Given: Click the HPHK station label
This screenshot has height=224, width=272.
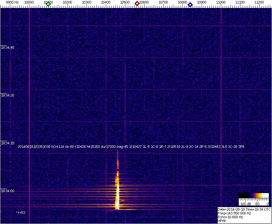Looking at the screenshot, I should [222, 221].
